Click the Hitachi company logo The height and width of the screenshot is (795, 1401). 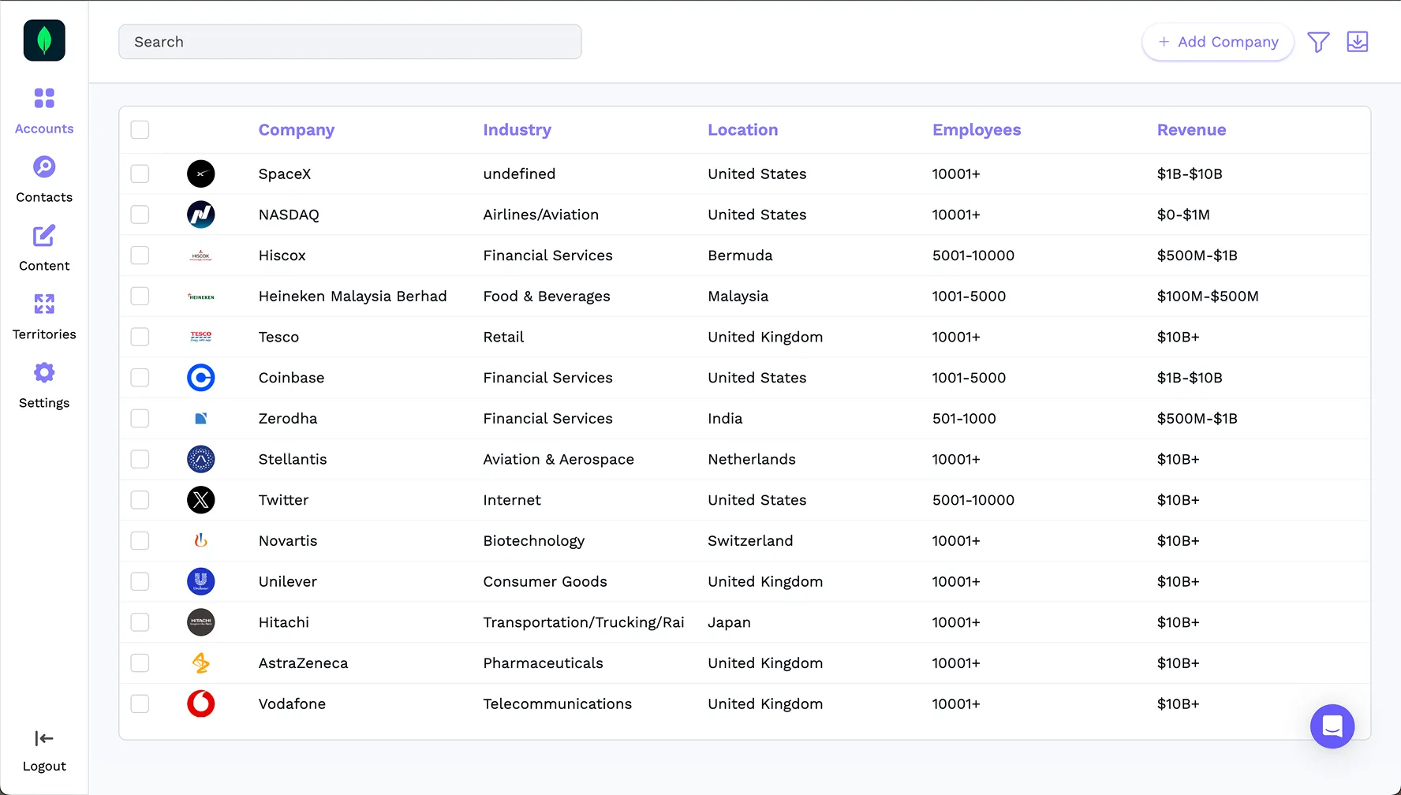pyautogui.click(x=201, y=622)
